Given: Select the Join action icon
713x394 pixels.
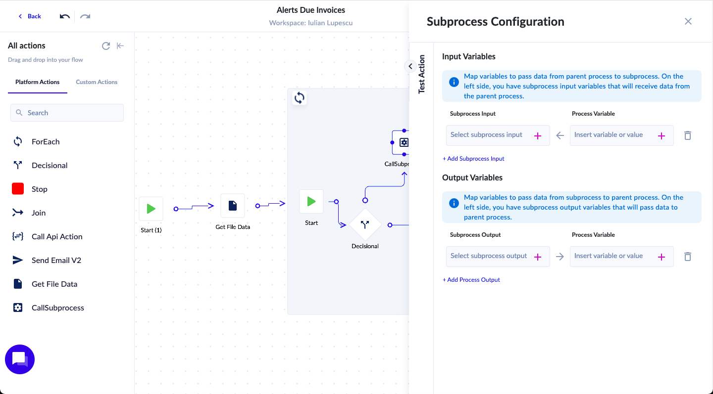Looking at the screenshot, I should point(18,213).
